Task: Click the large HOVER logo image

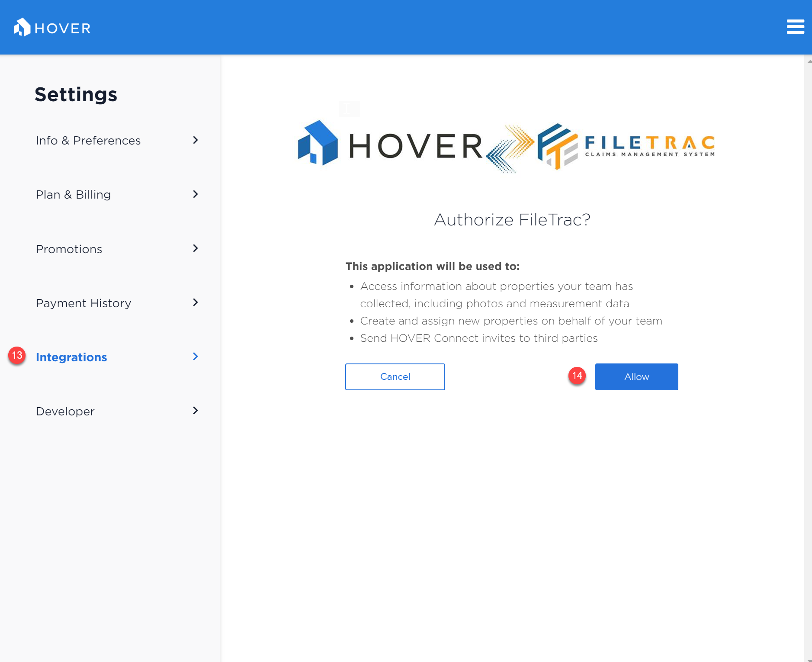Action: pyautogui.click(x=390, y=144)
